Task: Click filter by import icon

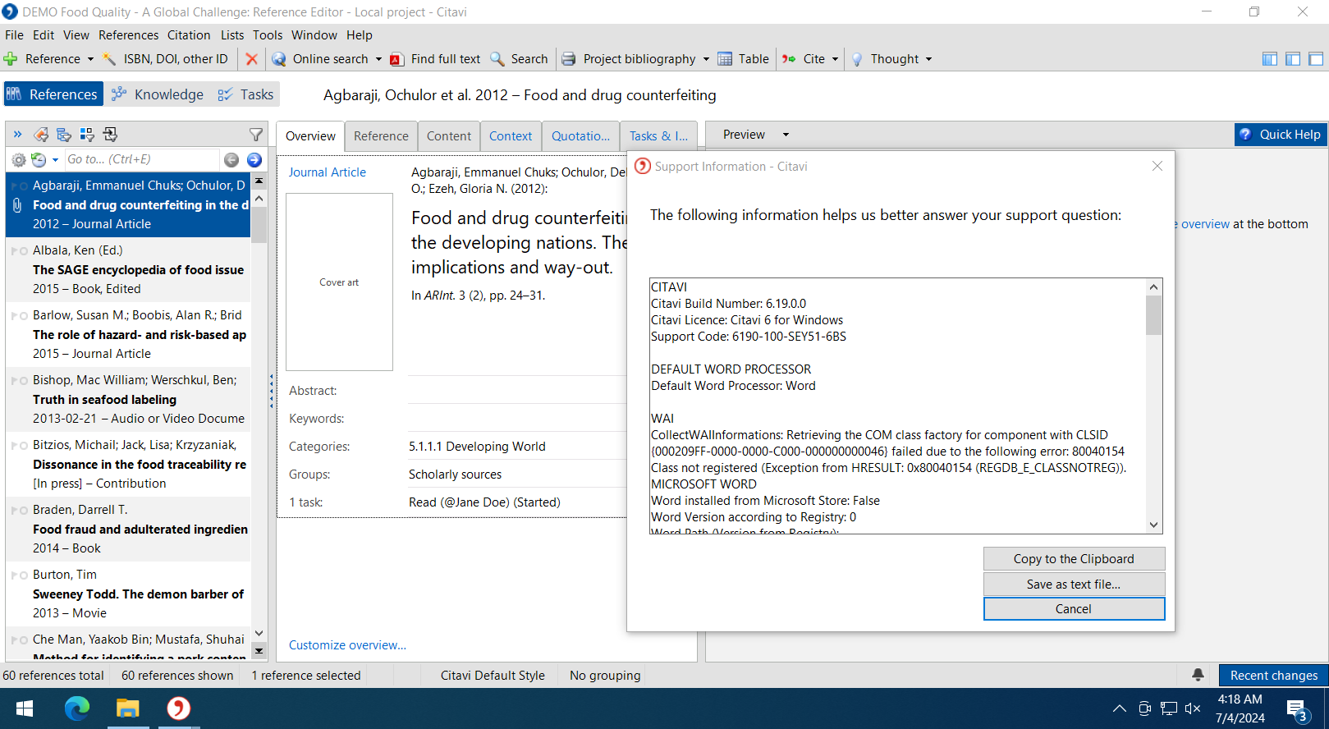Action: (x=110, y=134)
